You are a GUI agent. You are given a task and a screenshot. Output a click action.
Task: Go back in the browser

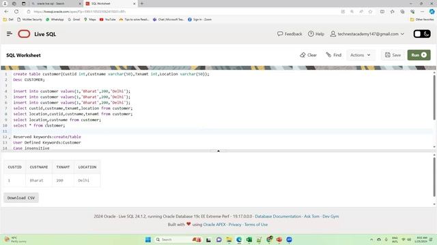click(x=6, y=12)
